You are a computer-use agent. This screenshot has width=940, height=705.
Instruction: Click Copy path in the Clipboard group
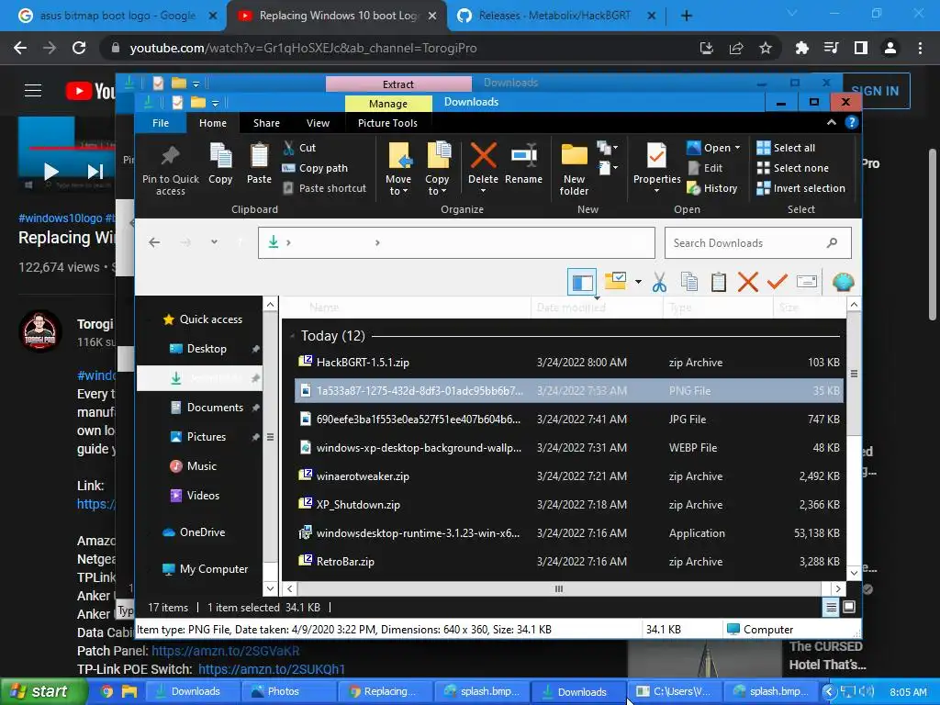[x=316, y=168]
